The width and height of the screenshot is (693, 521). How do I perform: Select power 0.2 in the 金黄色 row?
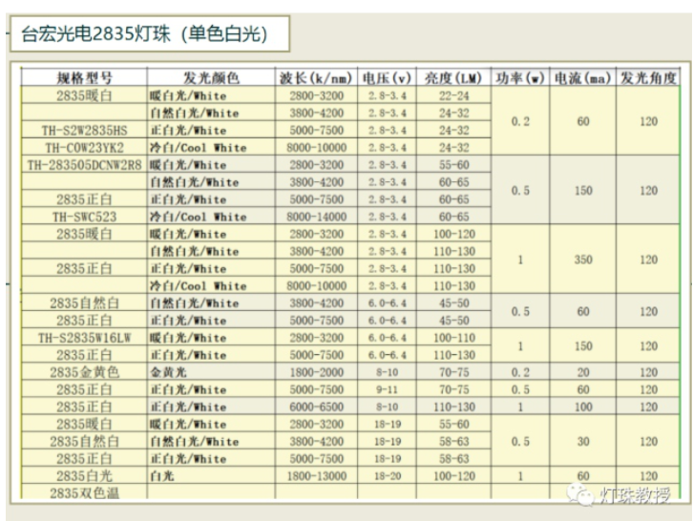tap(520, 372)
